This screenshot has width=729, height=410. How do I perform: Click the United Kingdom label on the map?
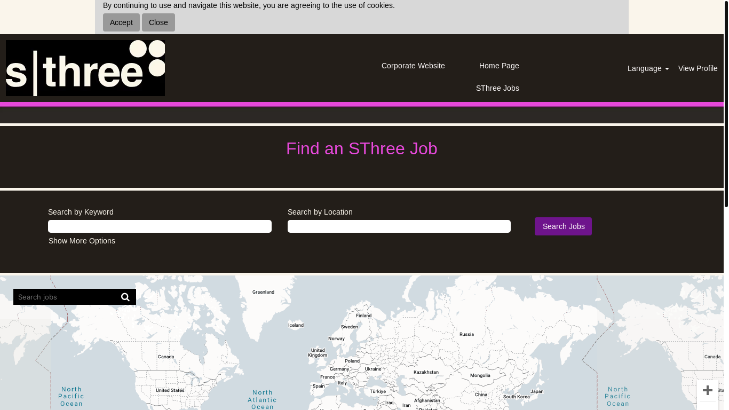point(318,353)
